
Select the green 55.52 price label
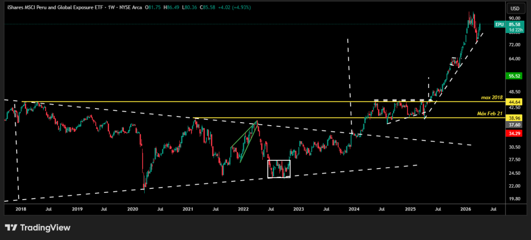[x=514, y=76]
